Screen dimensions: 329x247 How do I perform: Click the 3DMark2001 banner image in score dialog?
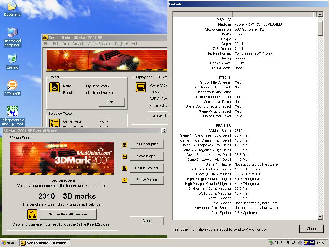pyautogui.click(x=62, y=158)
